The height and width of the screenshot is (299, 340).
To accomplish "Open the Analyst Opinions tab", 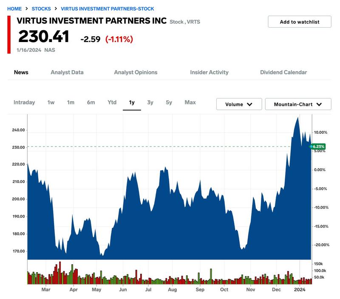I will (136, 72).
